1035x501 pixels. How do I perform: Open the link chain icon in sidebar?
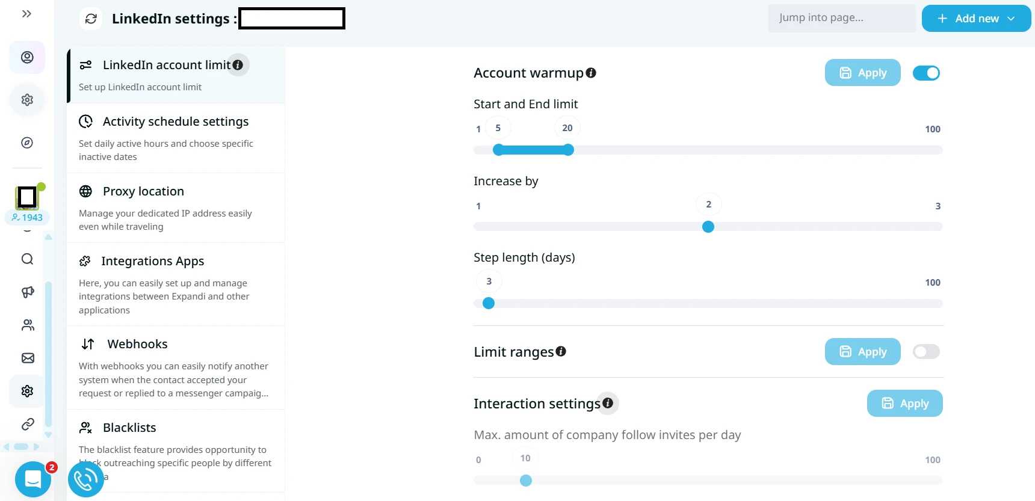point(28,425)
